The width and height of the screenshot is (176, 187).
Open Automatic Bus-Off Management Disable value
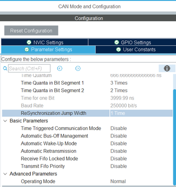(x=118, y=136)
